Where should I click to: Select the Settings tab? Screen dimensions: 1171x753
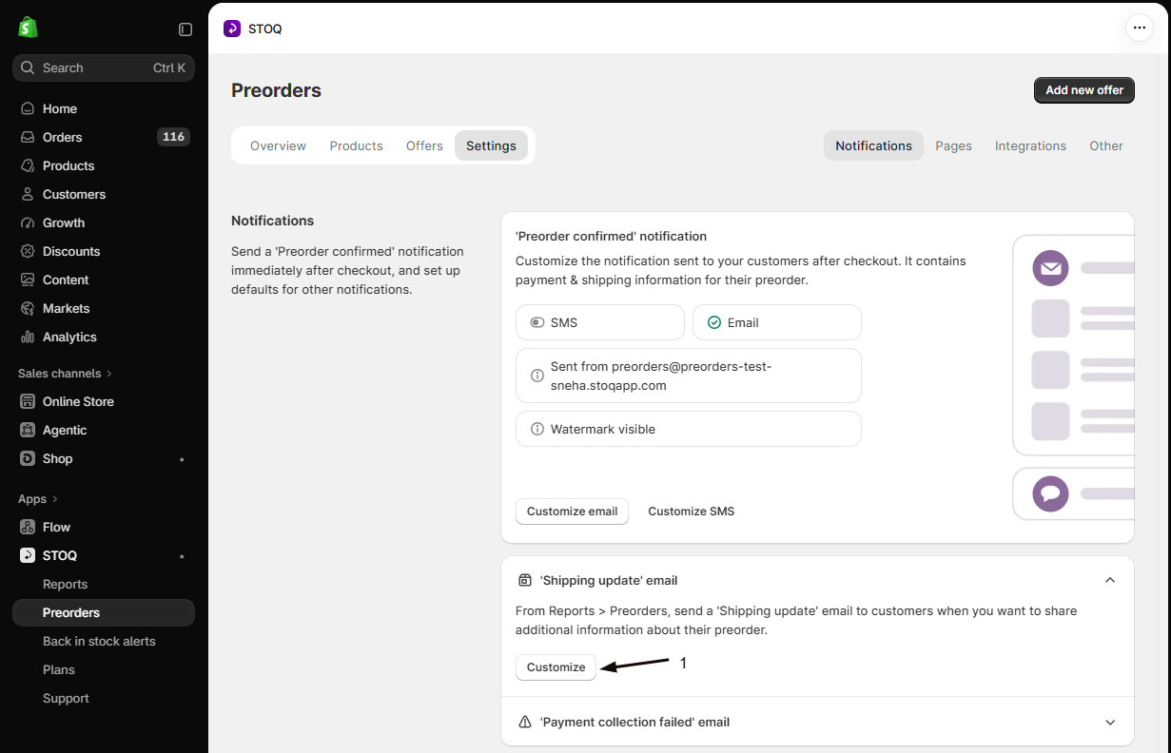[491, 145]
